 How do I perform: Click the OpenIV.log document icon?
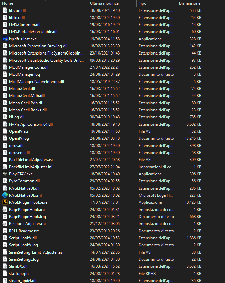(x=5, y=138)
